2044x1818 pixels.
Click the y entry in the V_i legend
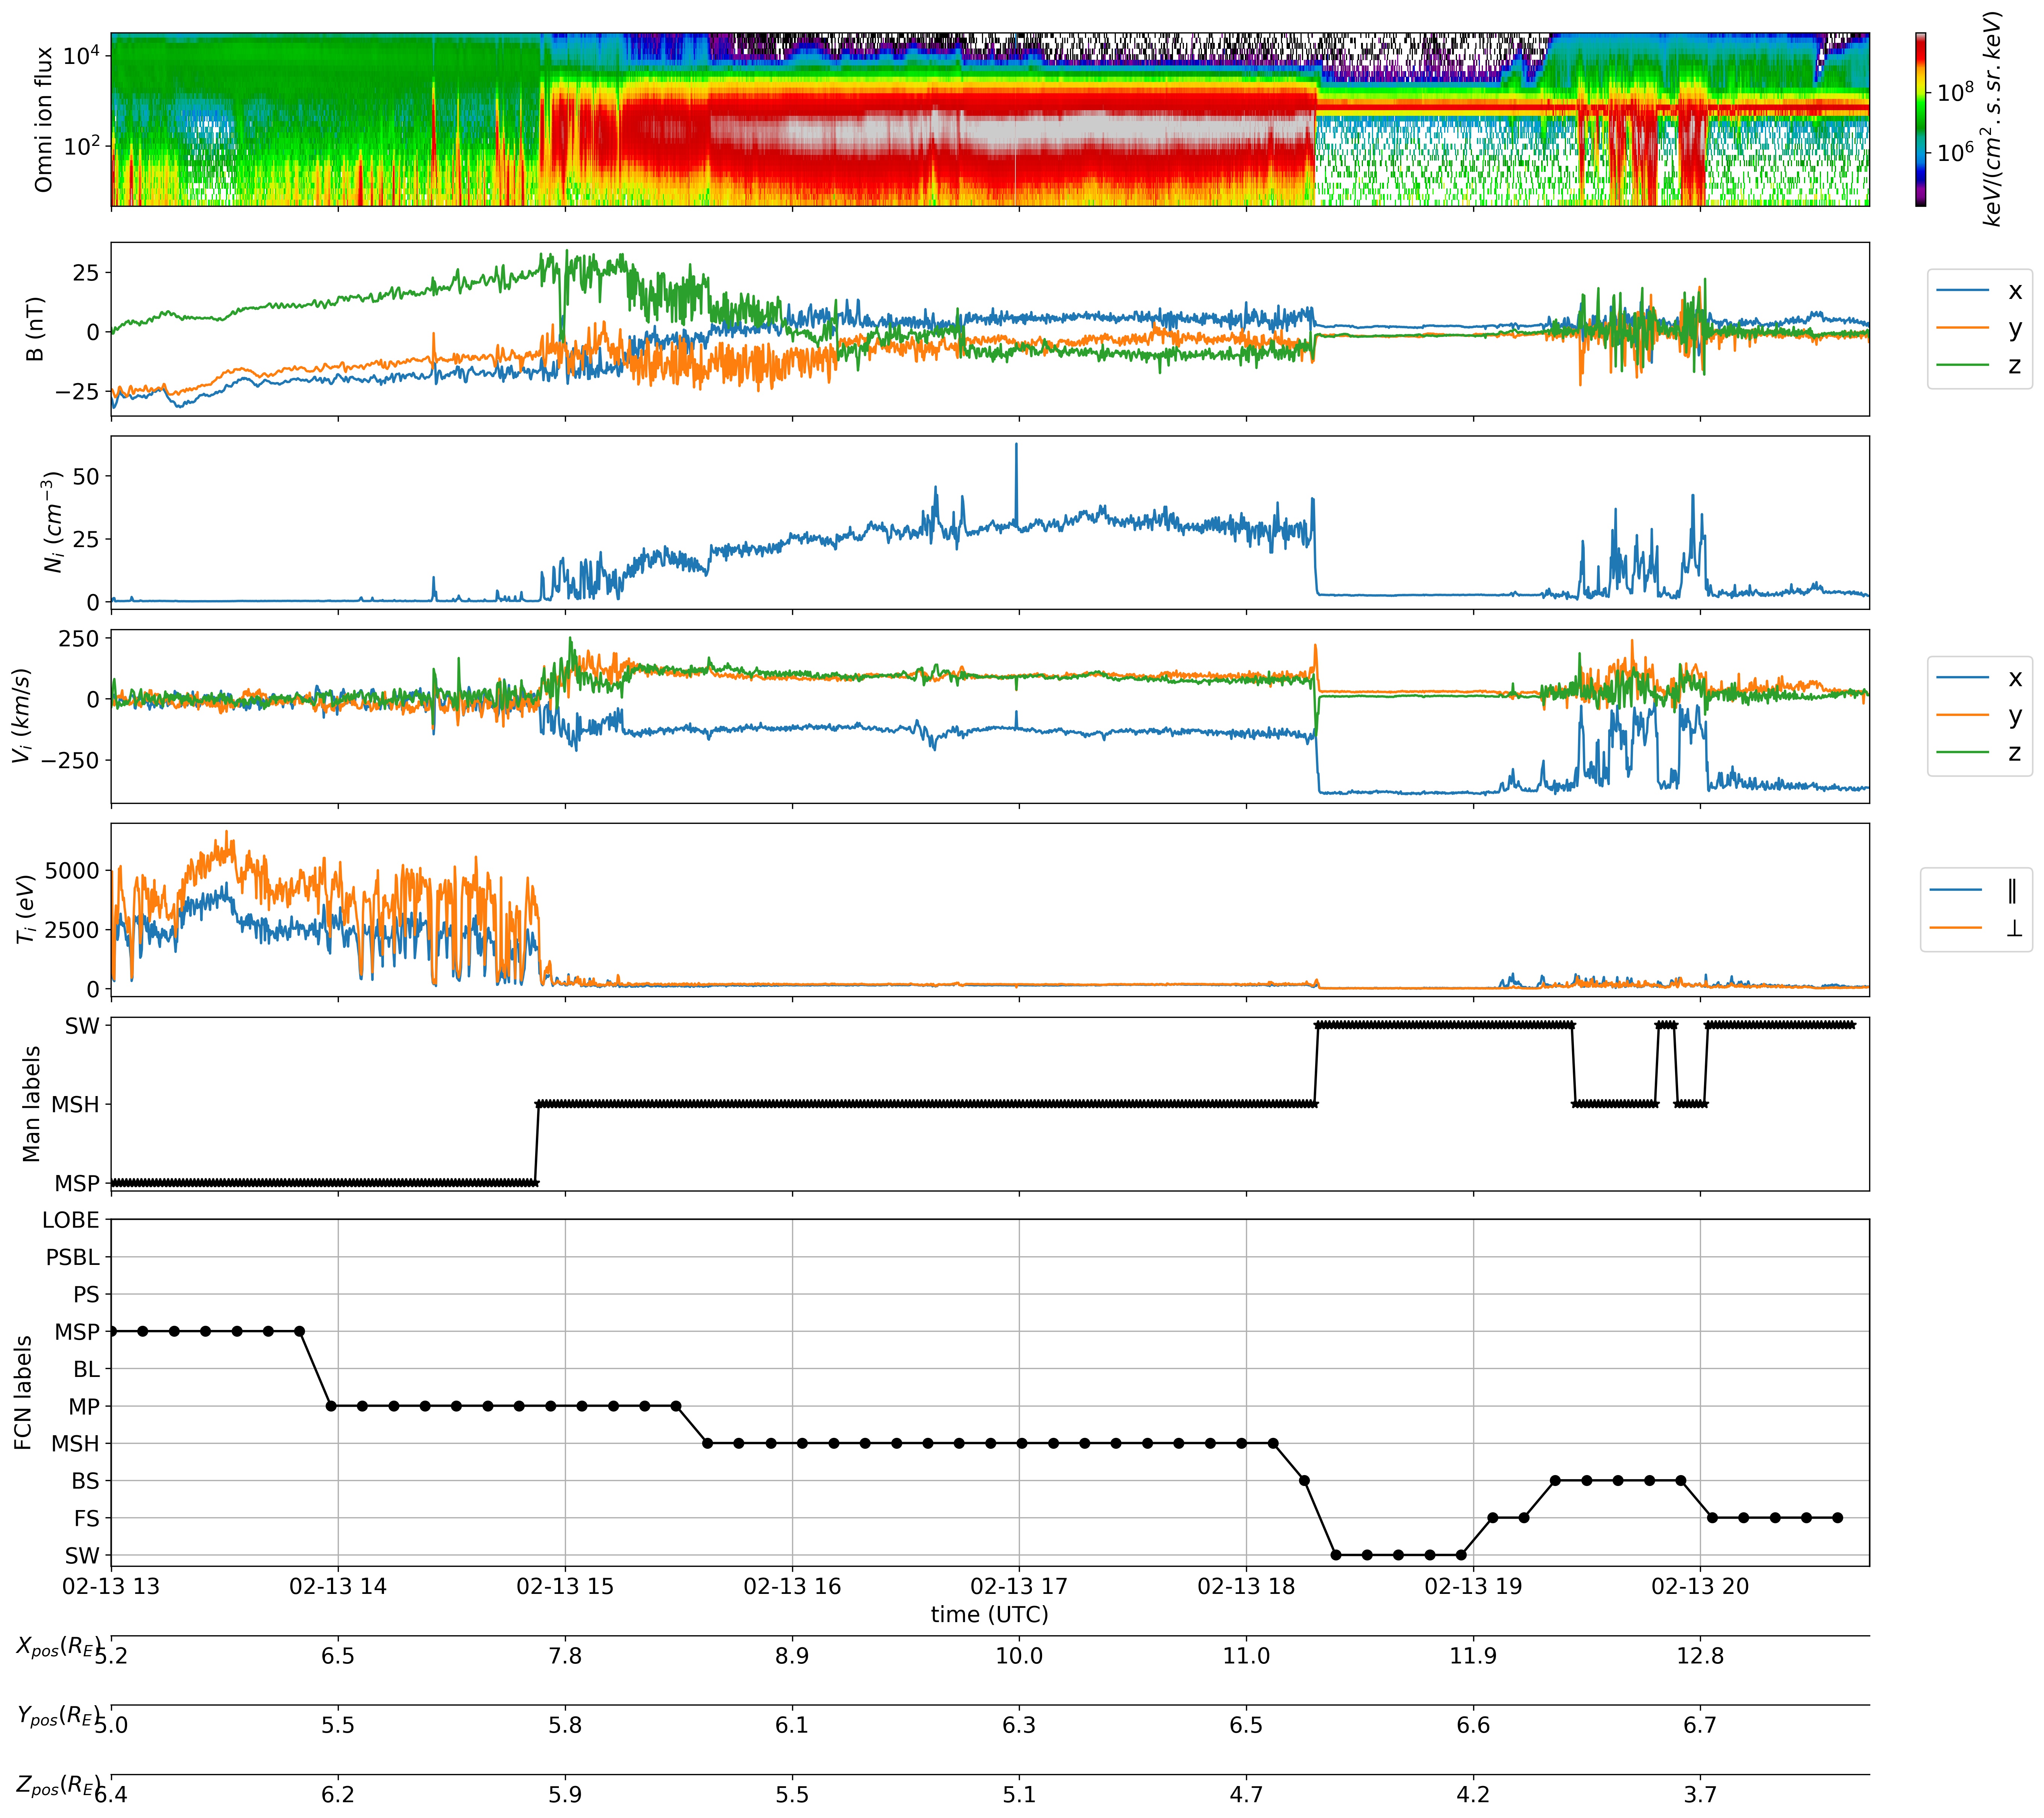[1980, 715]
